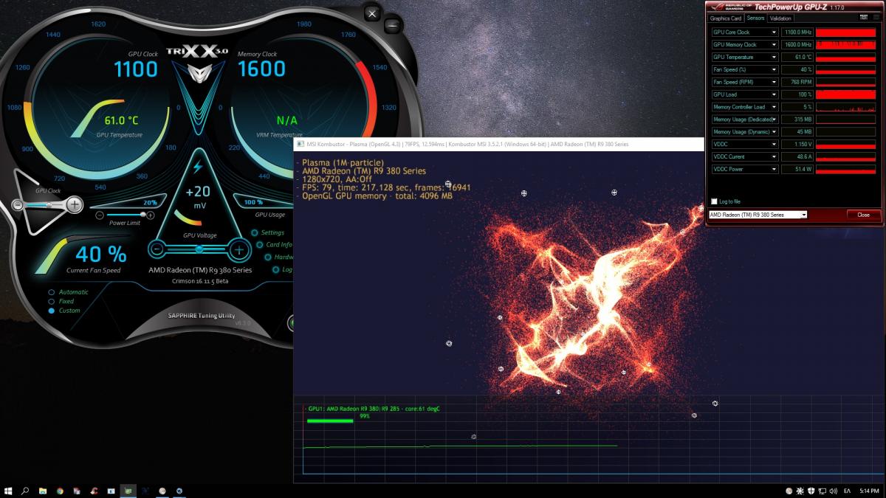Open the GPU-Z hamburger menu icon
886x498 pixels.
[x=876, y=18]
